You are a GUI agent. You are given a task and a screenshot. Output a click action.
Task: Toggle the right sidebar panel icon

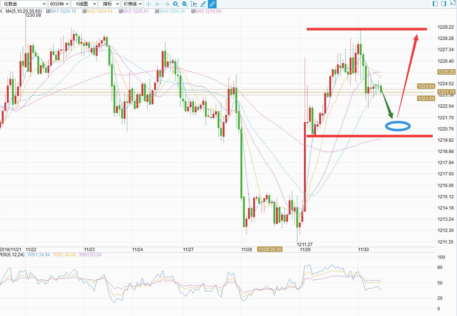443,4
